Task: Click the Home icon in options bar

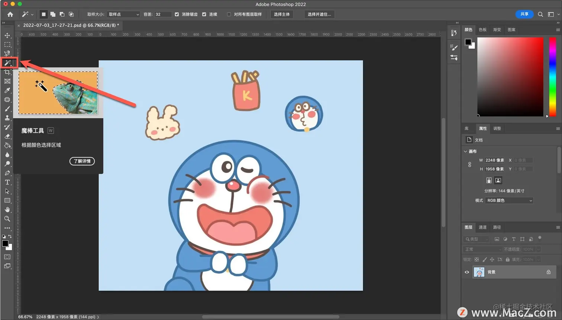Action: [x=10, y=14]
